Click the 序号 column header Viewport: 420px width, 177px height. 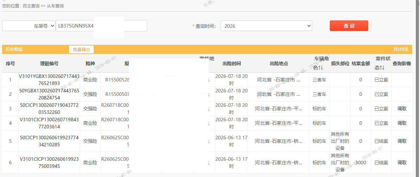coord(10,63)
